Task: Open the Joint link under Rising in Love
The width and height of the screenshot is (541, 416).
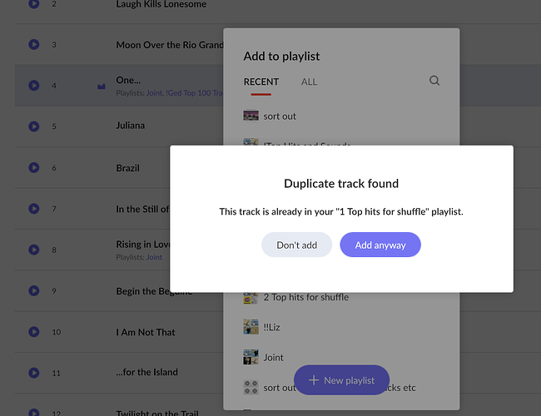Action: [154, 257]
